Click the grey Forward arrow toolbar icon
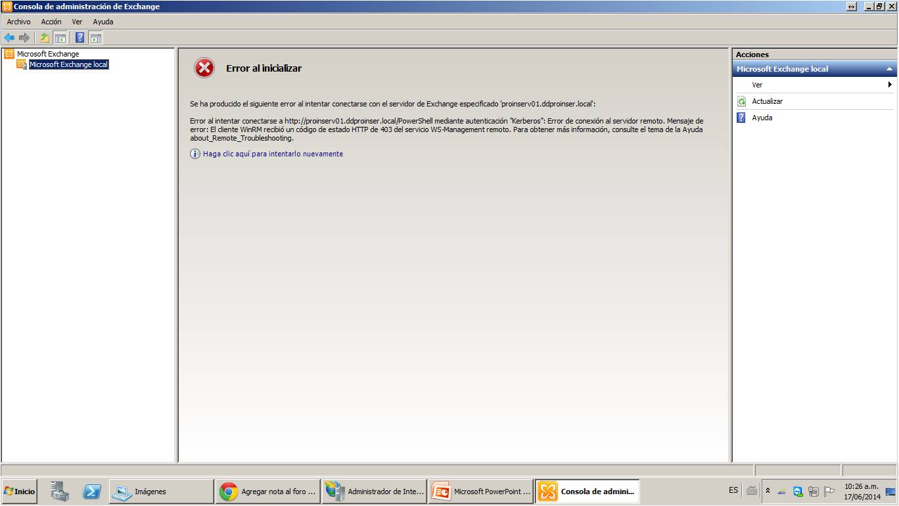This screenshot has height=506, width=899. (24, 38)
